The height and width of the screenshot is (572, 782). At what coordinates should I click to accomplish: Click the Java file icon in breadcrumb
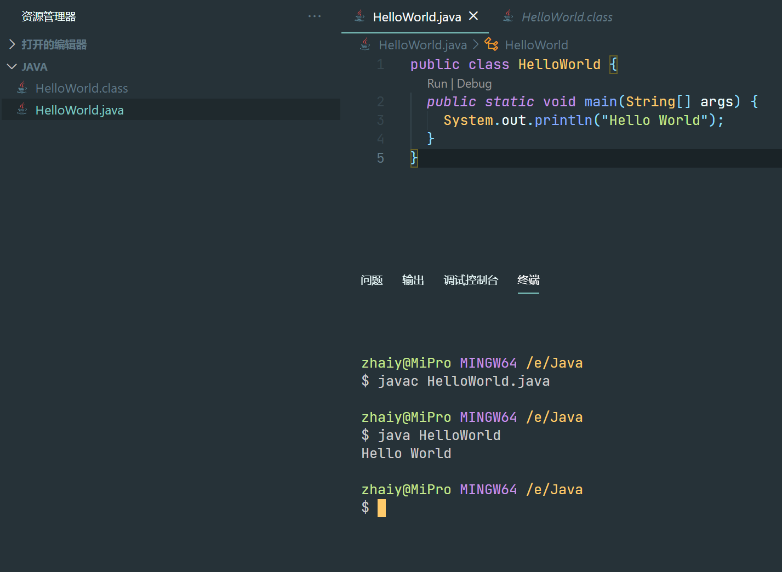point(365,44)
